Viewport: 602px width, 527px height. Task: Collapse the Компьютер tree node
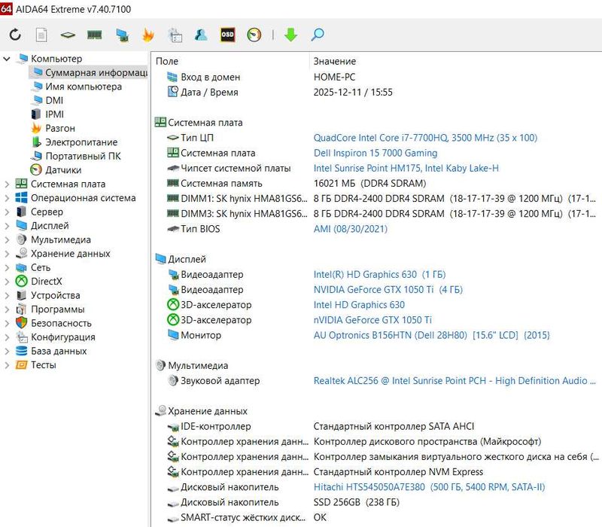[x=7, y=59]
